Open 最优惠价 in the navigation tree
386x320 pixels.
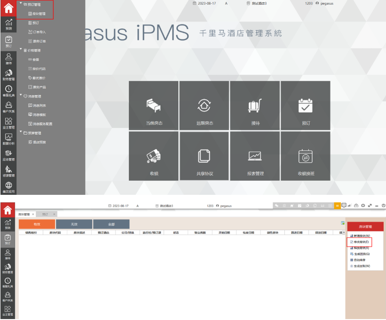(x=37, y=78)
